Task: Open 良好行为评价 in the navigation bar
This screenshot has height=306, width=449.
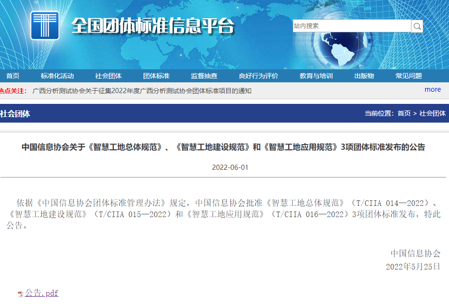Action: click(x=259, y=76)
